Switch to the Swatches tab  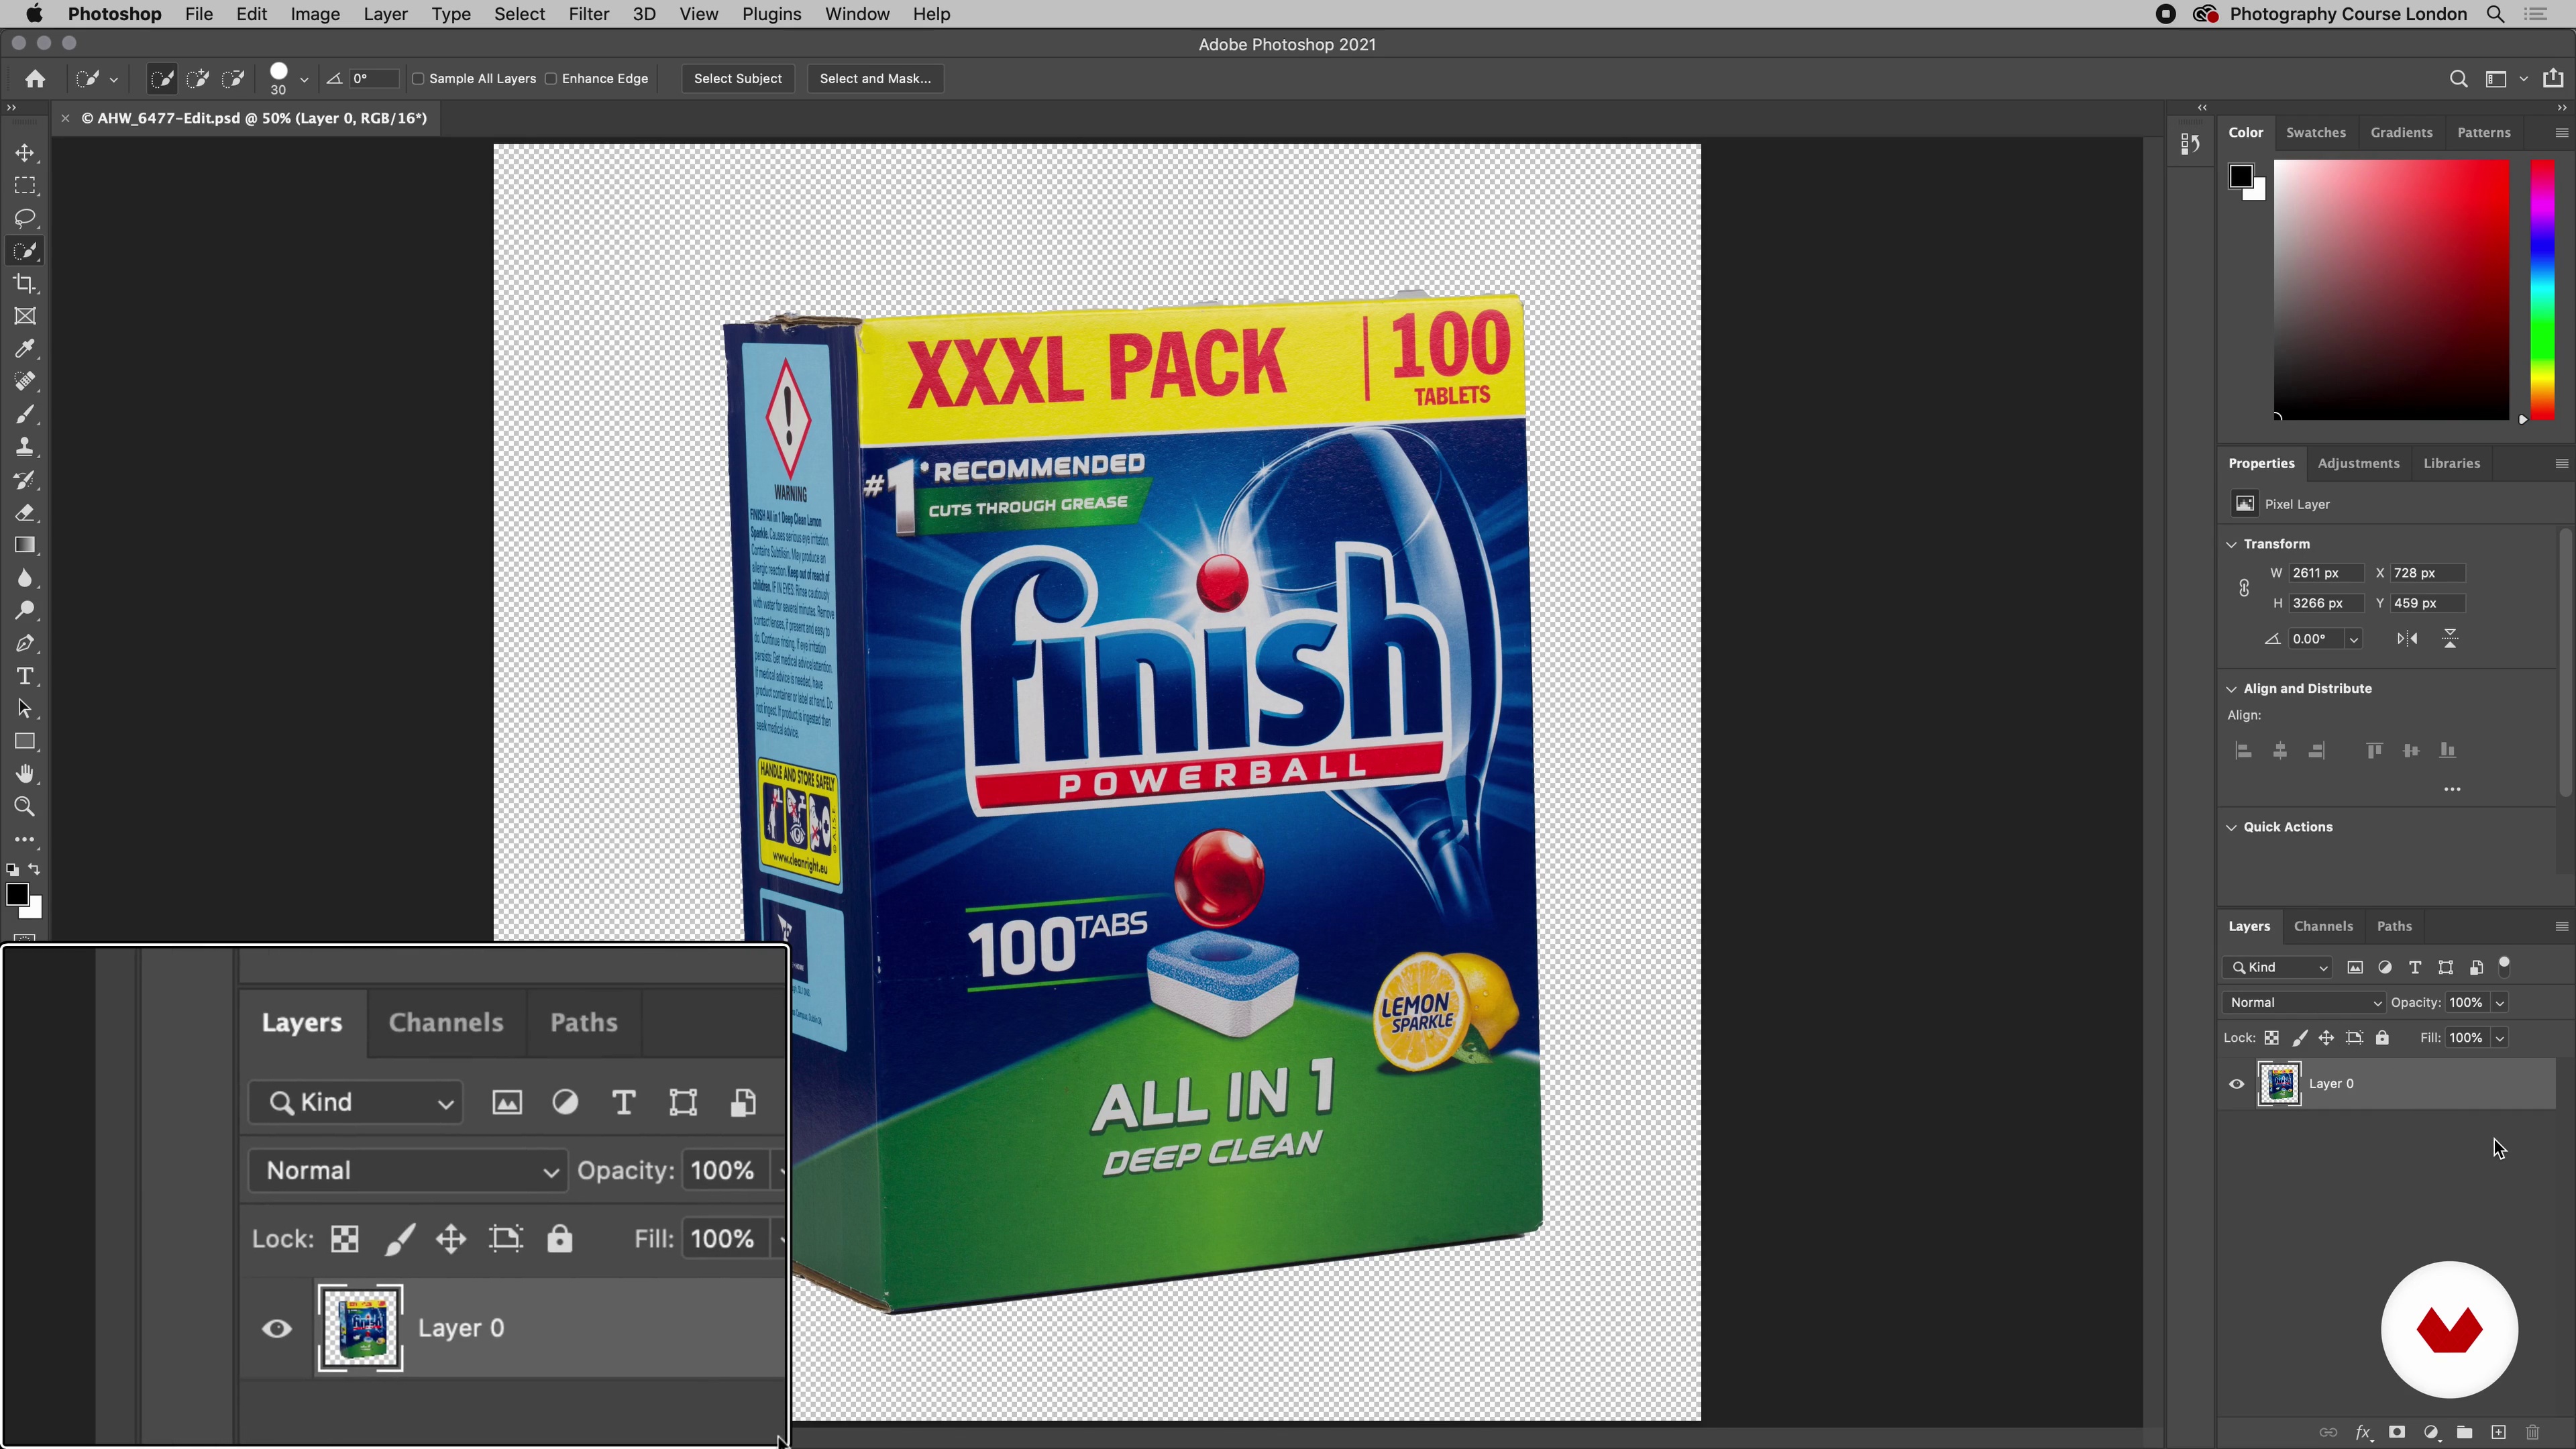click(2315, 132)
